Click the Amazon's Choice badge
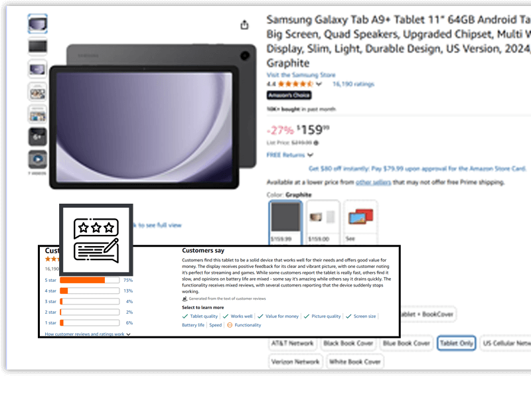Screen dimensions: 531x406 (x=289, y=96)
